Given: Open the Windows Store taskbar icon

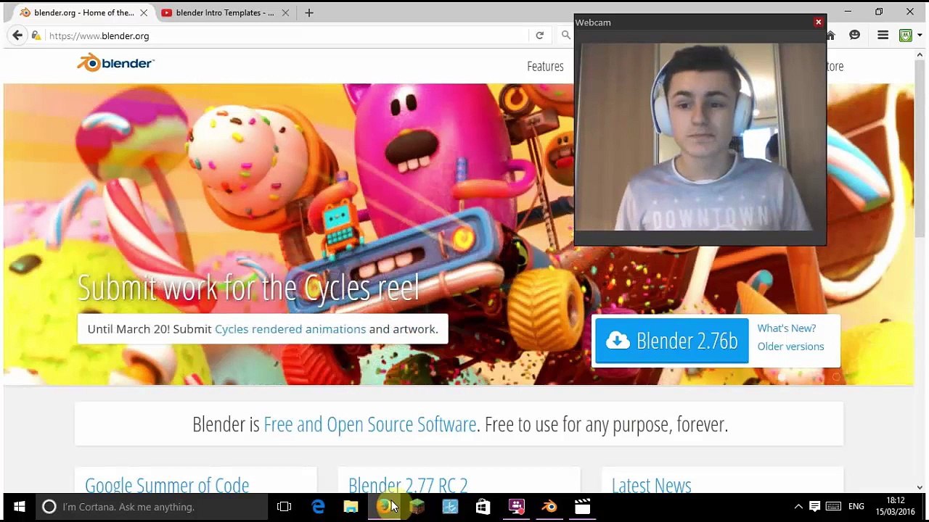Looking at the screenshot, I should 483,507.
